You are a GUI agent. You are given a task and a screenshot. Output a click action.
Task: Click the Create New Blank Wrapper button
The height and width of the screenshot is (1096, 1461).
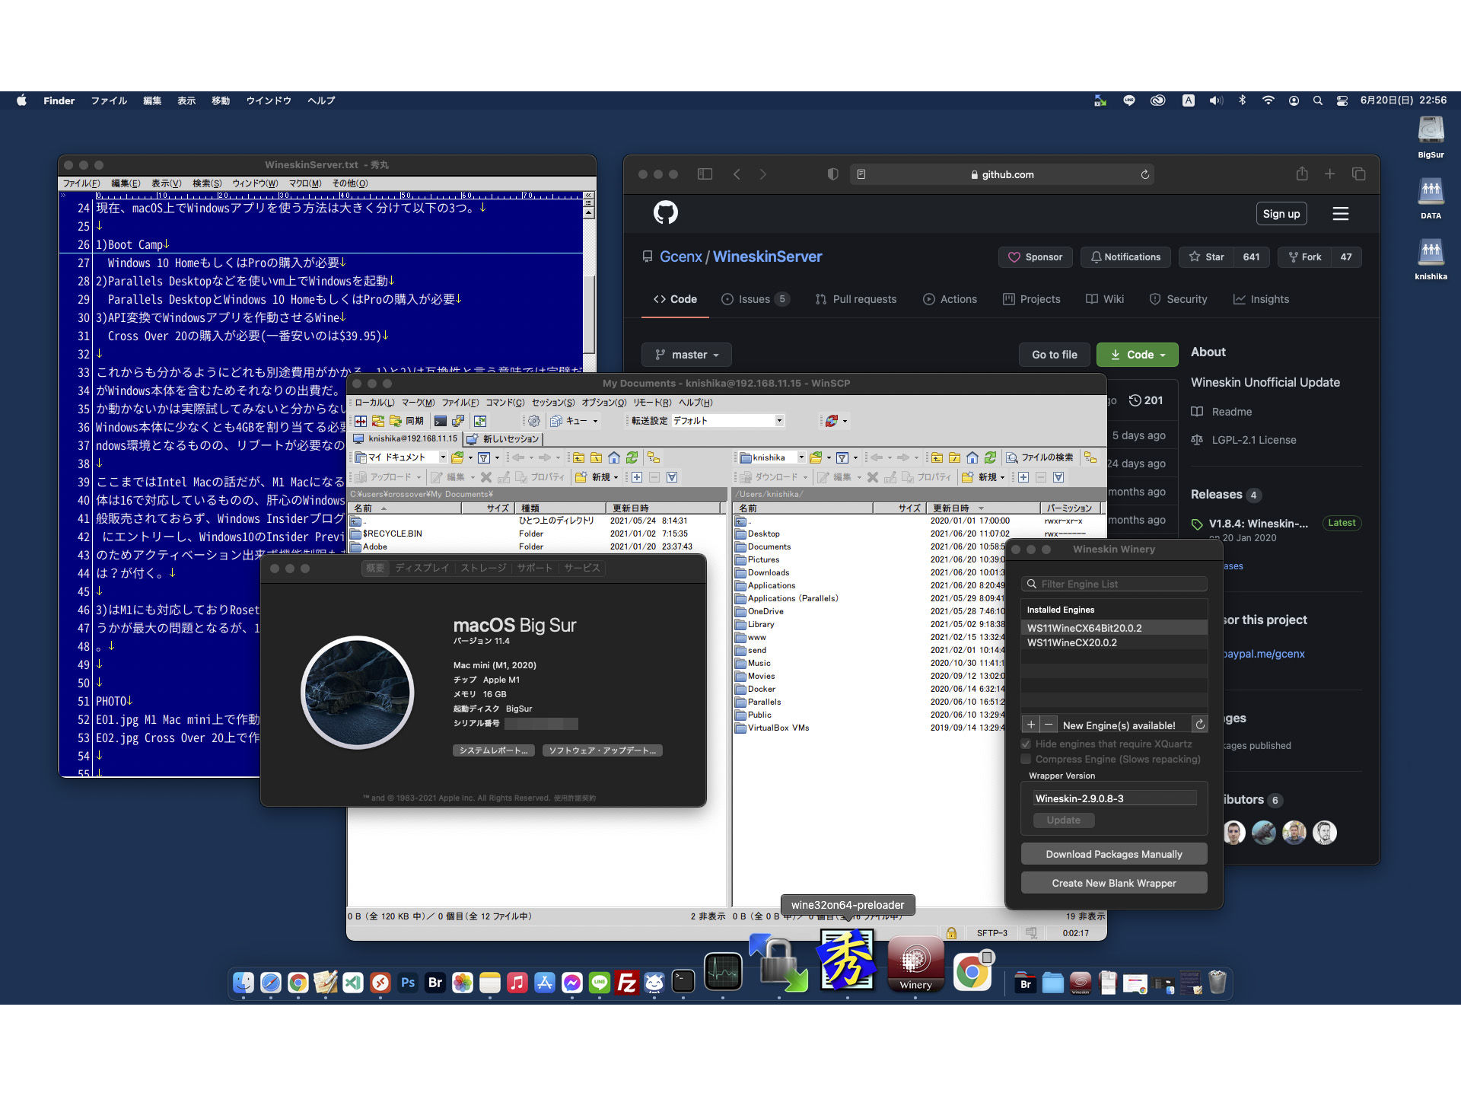coord(1115,882)
